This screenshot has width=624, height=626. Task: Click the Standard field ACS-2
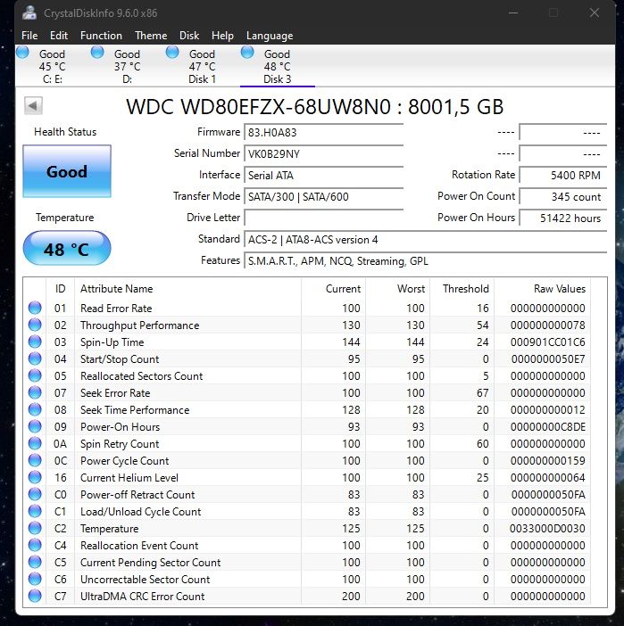click(425, 240)
